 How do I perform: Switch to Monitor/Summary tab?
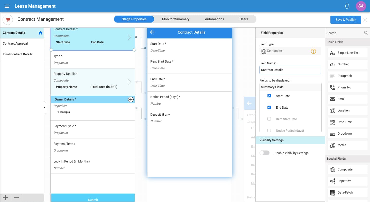point(176,19)
